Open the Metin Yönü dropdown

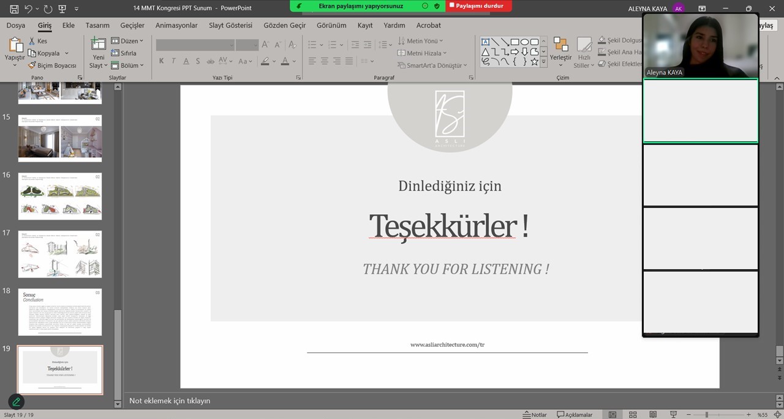(x=420, y=41)
